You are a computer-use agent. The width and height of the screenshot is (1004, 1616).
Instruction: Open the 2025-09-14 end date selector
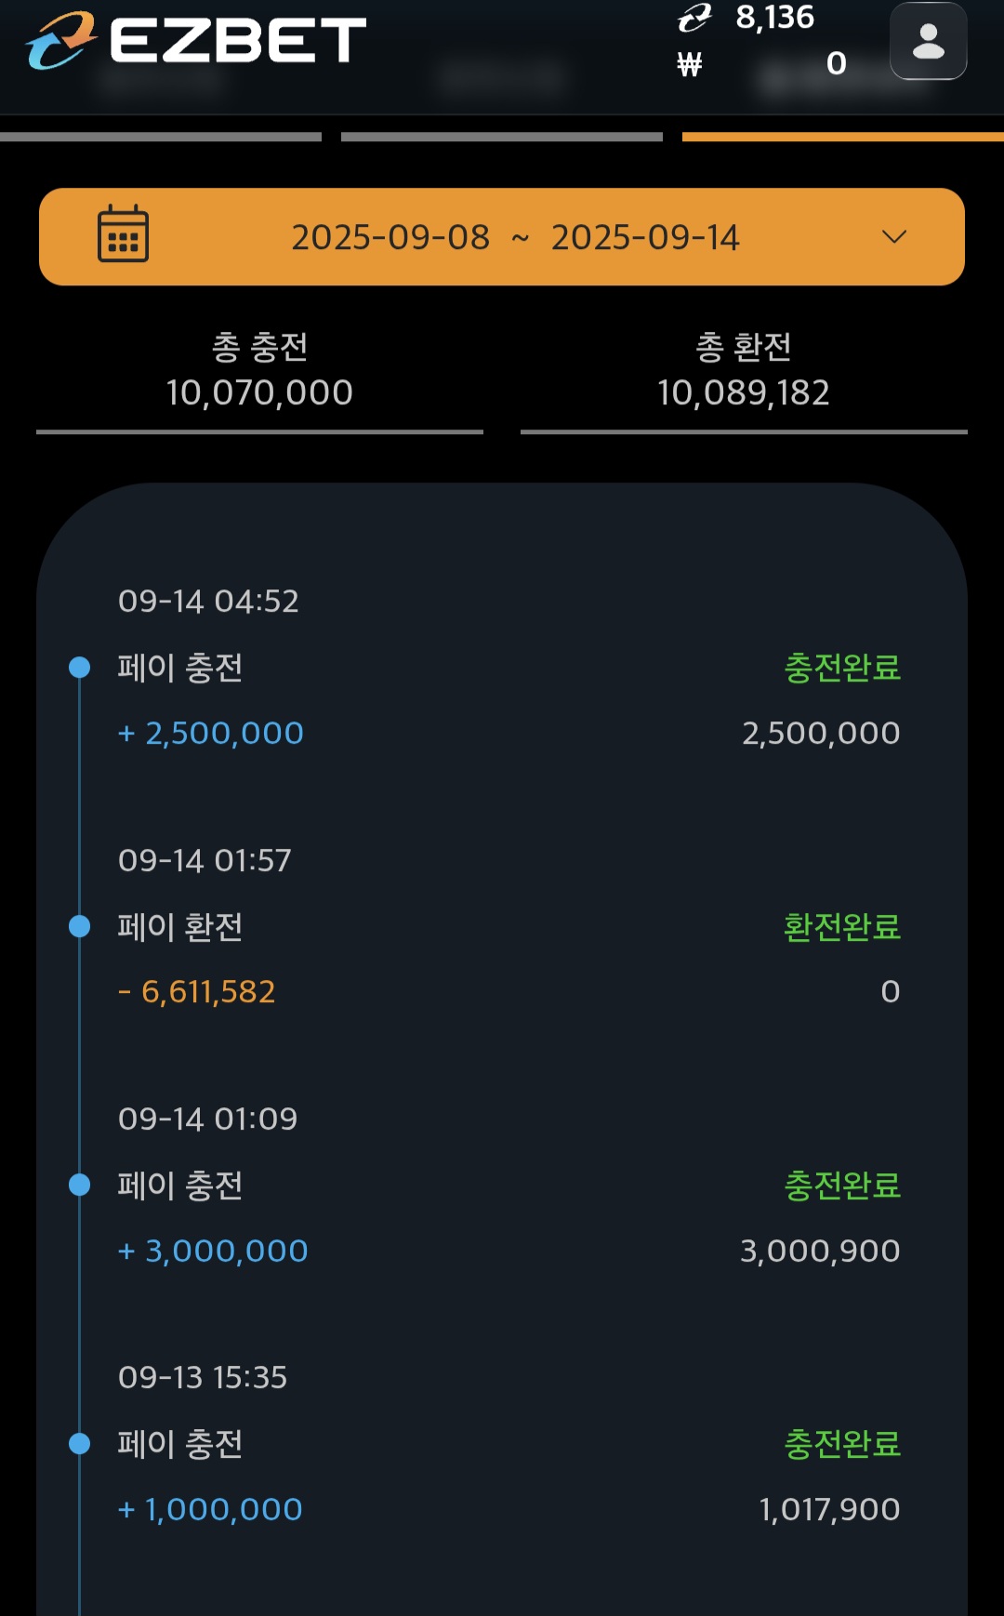click(x=645, y=237)
